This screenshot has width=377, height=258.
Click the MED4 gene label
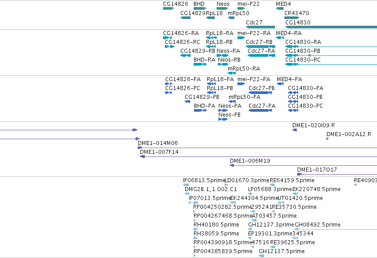point(284,4)
